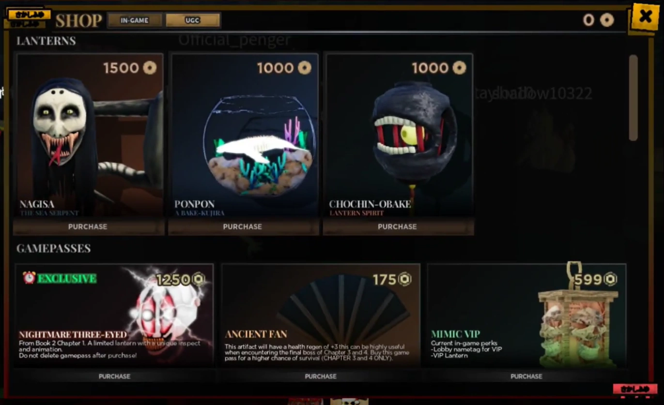Switch to the IN-GAME tab

pyautogui.click(x=135, y=20)
